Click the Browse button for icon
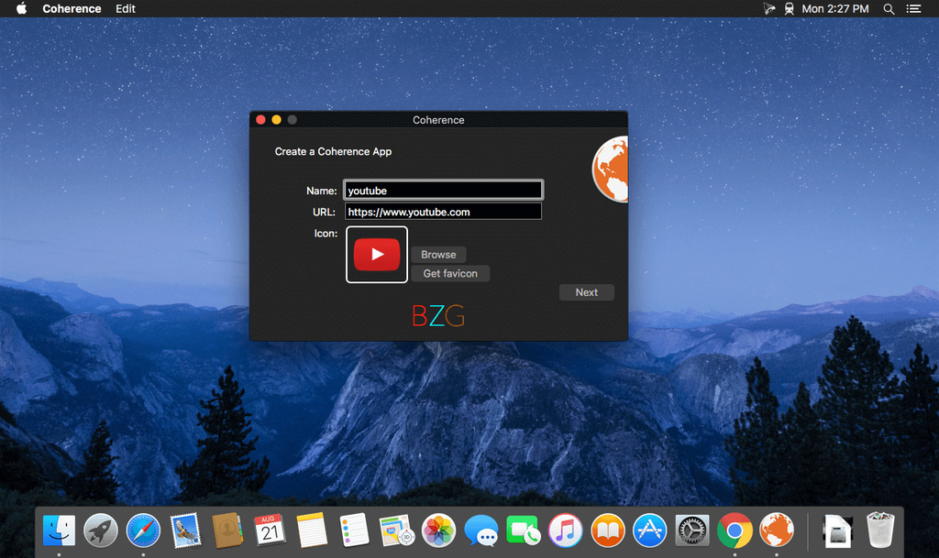This screenshot has height=558, width=939. coord(438,255)
